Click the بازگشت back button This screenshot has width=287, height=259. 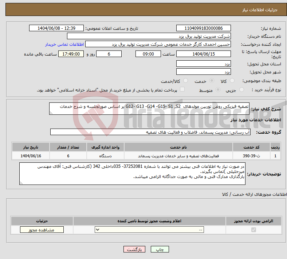click(135, 250)
